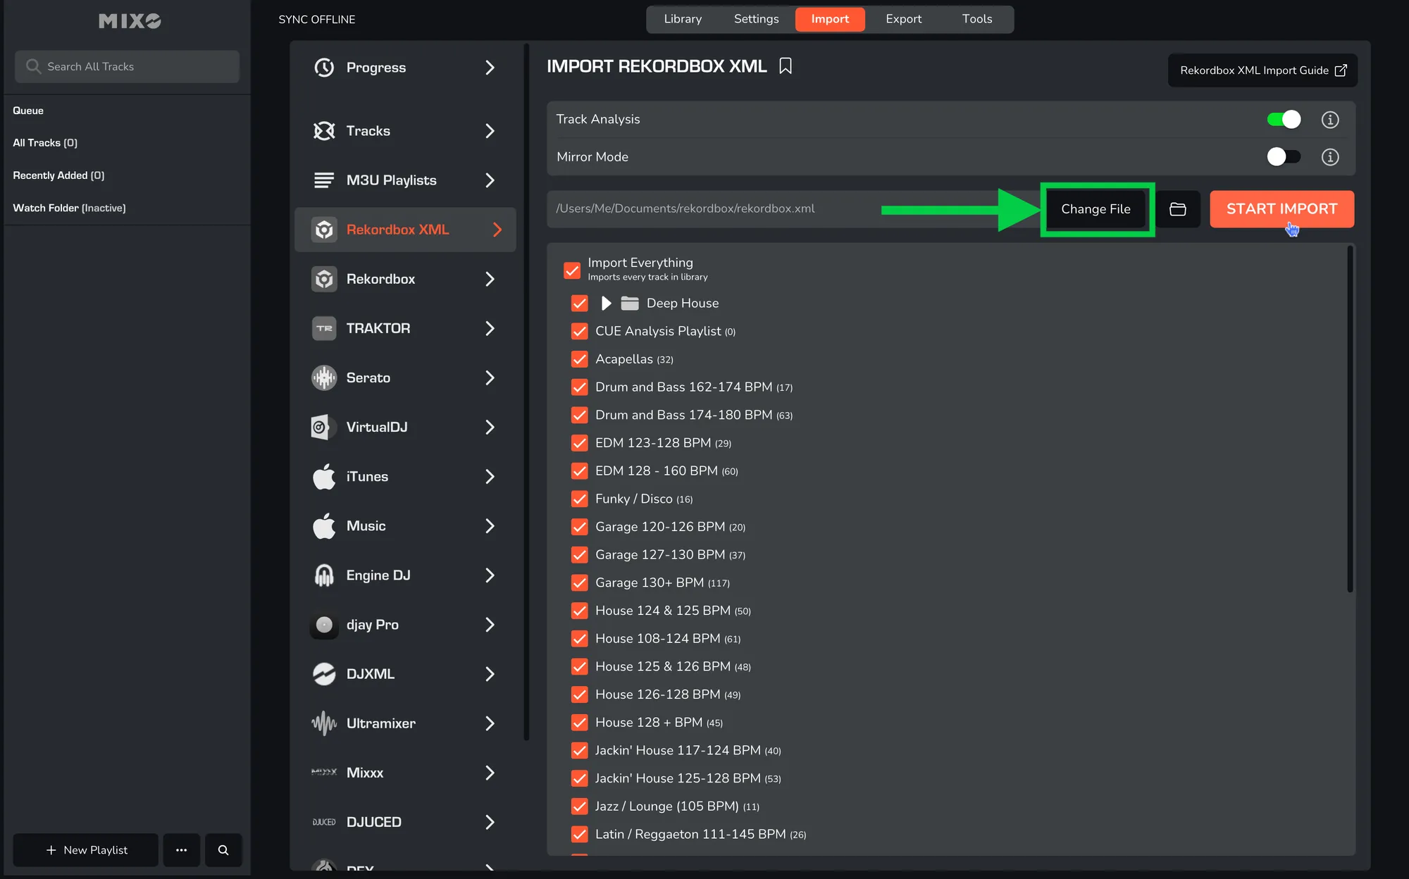Open the folder browse icon button
The width and height of the screenshot is (1409, 879).
point(1177,209)
